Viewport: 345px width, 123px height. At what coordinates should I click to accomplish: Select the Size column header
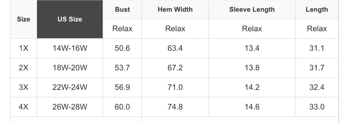[x=23, y=19]
